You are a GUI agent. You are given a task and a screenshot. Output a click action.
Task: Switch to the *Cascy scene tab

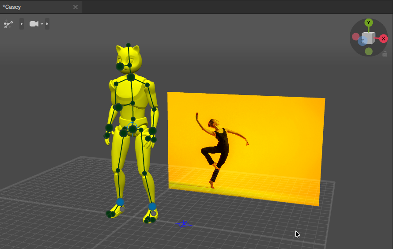coord(12,7)
